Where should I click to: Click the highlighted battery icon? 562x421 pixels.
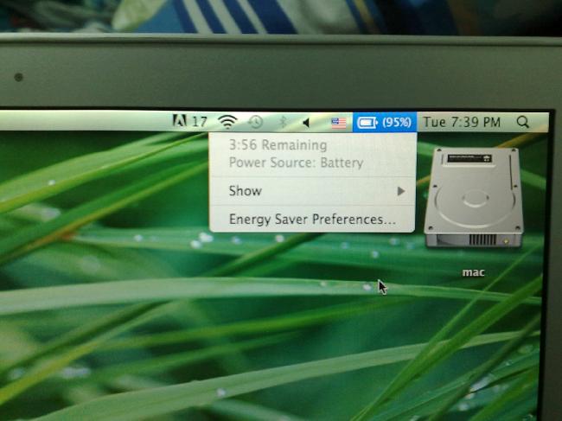coord(367,122)
